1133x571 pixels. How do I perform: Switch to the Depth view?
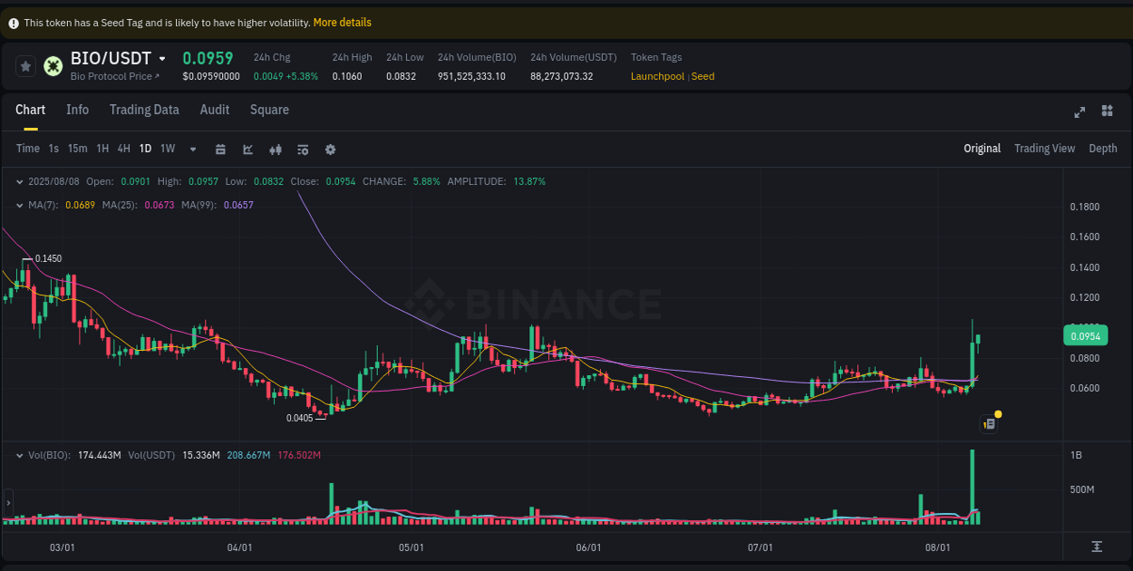pos(1103,148)
